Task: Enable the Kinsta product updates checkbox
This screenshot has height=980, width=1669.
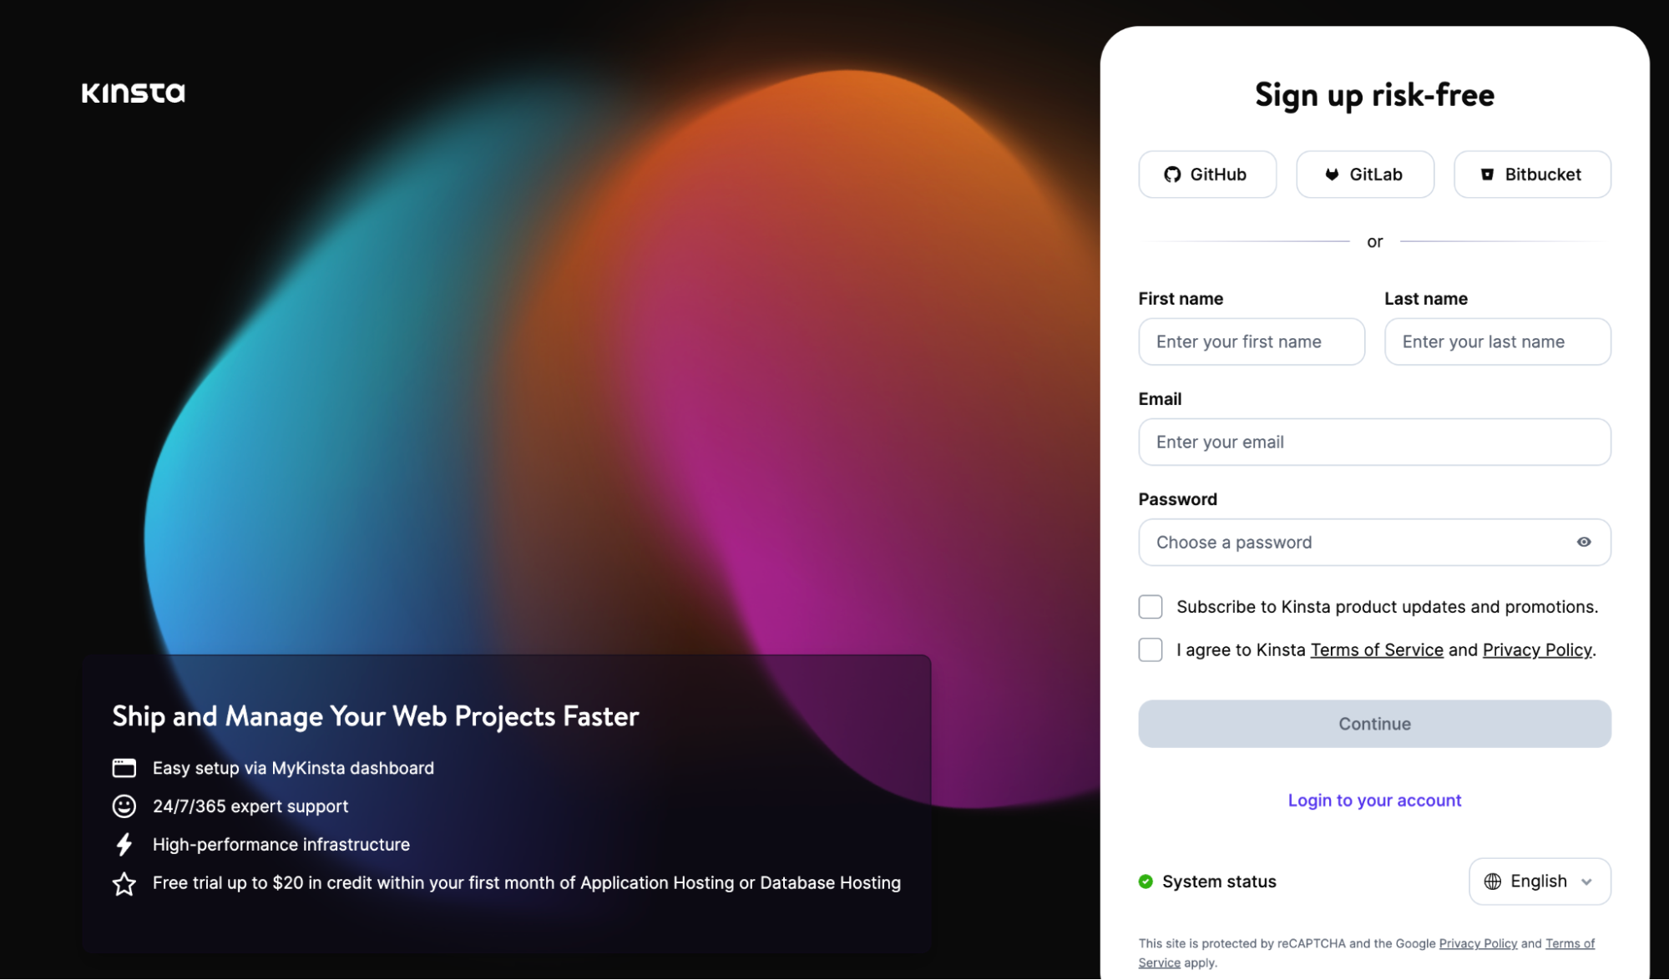Action: (1151, 607)
